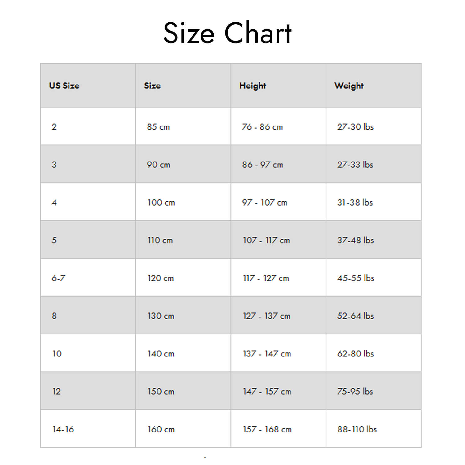Select the 85 cm size cell

(183, 126)
